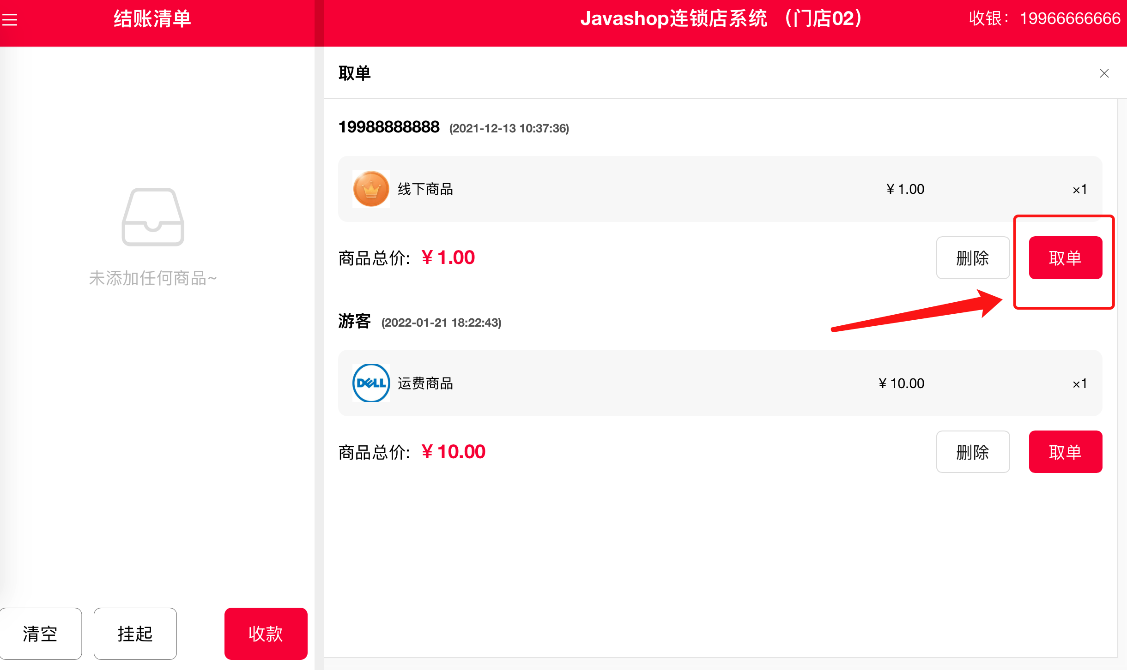
Task: Click the orange crown product image
Action: coord(371,189)
